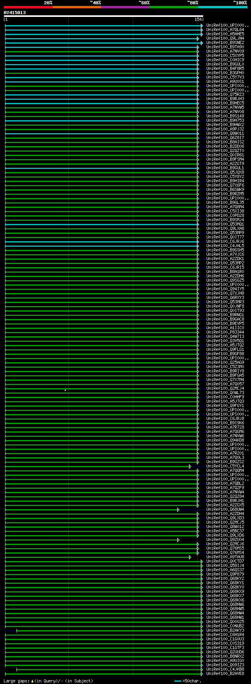
Task: Click the green alignment bar for UniRef100_Q68UW4
Action: pyautogui.click(x=91, y=510)
